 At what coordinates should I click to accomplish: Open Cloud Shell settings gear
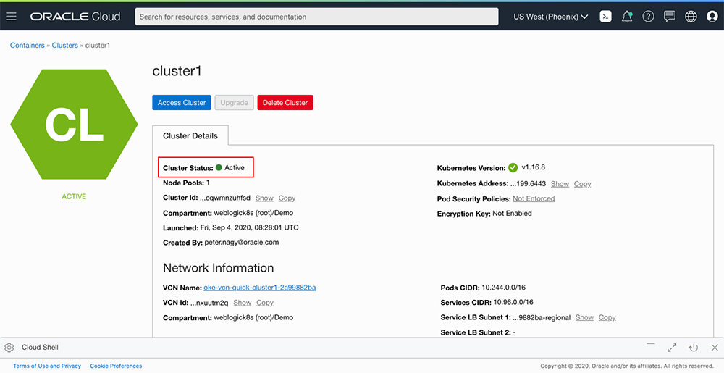click(9, 348)
